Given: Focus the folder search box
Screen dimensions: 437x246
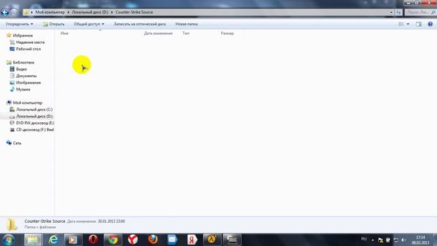Looking at the screenshot, I should coord(420,12).
